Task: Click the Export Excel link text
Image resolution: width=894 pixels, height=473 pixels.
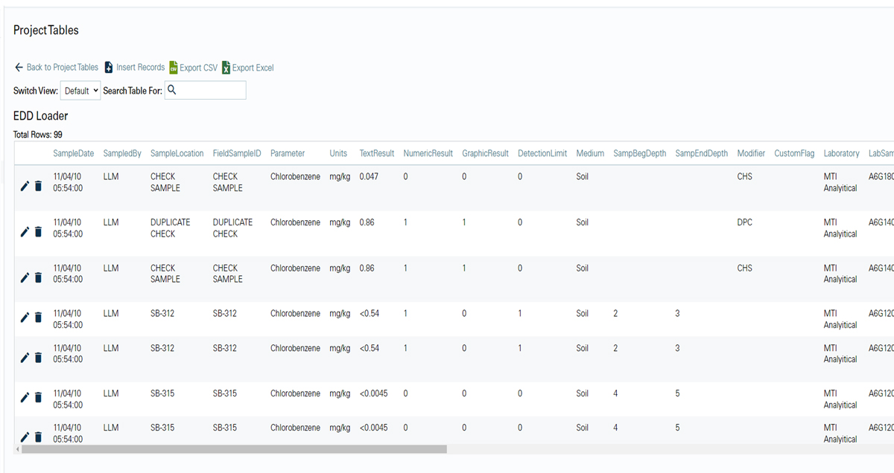Action: (x=253, y=67)
